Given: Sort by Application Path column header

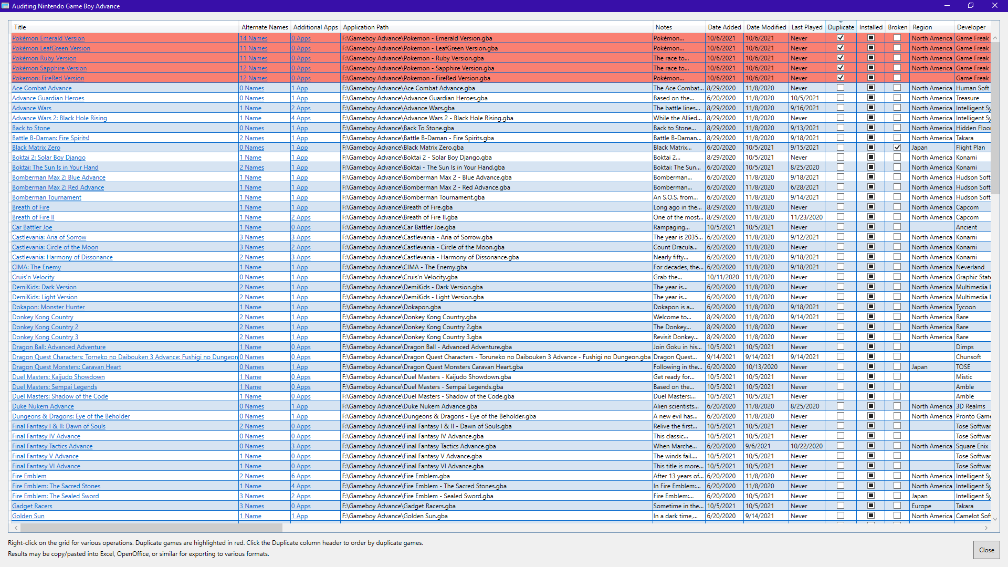Looking at the screenshot, I should (496, 27).
